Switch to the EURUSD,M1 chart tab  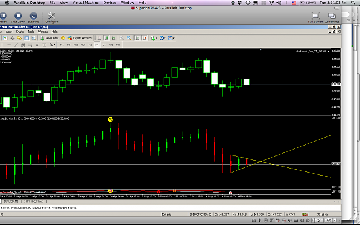[11, 201]
